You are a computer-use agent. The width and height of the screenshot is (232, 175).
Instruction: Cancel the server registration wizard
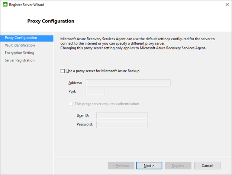coord(207,165)
